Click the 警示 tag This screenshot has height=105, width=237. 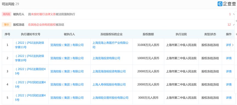7,25
